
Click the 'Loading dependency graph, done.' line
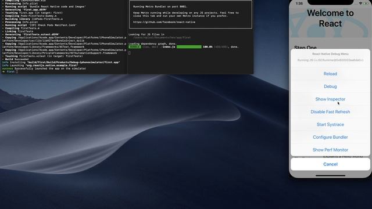(152, 44)
